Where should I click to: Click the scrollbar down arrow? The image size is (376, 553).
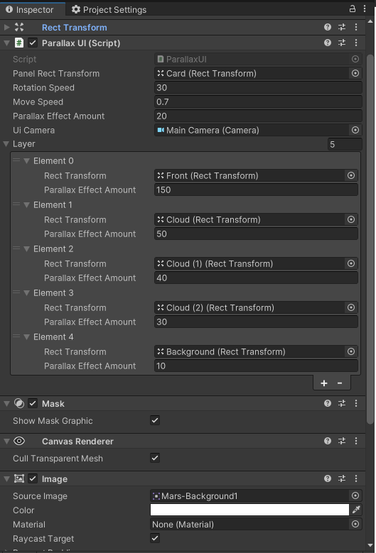pyautogui.click(x=370, y=546)
